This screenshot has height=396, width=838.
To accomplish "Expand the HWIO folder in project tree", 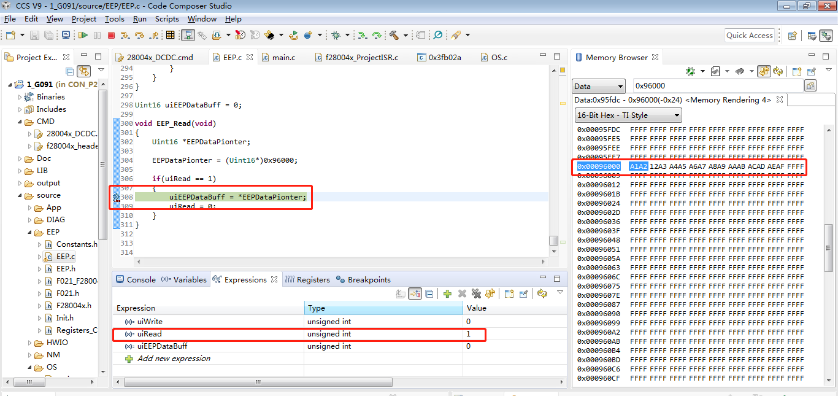I will pyautogui.click(x=29, y=343).
